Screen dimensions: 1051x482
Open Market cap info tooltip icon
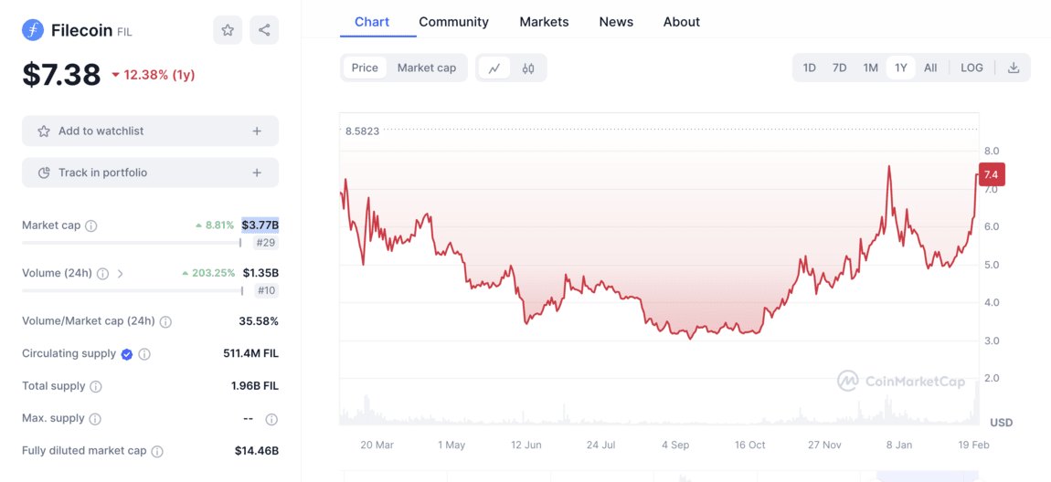coord(91,225)
